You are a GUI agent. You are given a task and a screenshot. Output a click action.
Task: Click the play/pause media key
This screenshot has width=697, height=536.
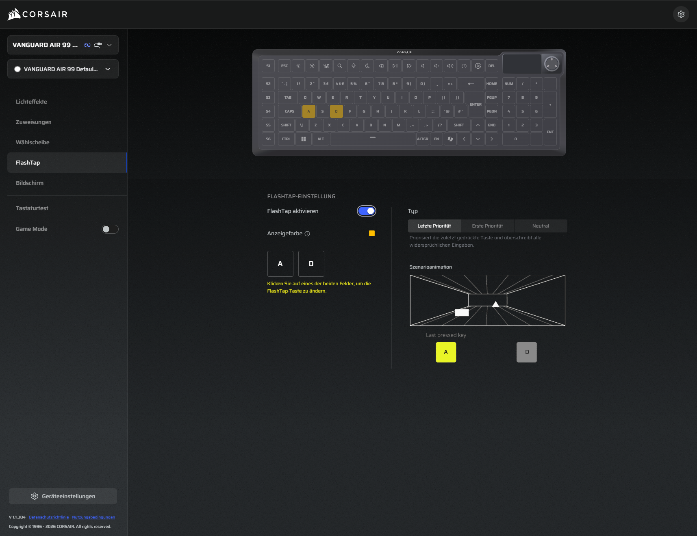[x=395, y=66]
